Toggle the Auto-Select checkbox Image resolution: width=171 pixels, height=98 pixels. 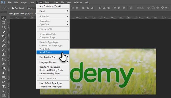pos(13,8)
